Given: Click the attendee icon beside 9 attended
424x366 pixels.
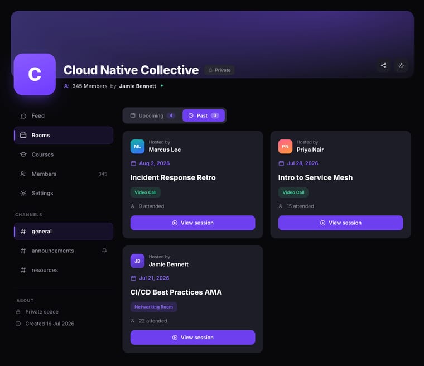Looking at the screenshot, I should tap(133, 206).
